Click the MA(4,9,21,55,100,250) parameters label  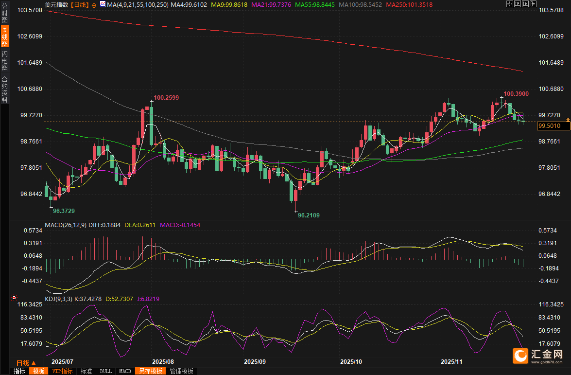(x=138, y=5)
